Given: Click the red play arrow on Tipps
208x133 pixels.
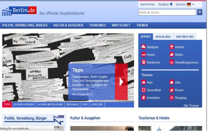Looking at the screenshot, I should tap(122, 82).
